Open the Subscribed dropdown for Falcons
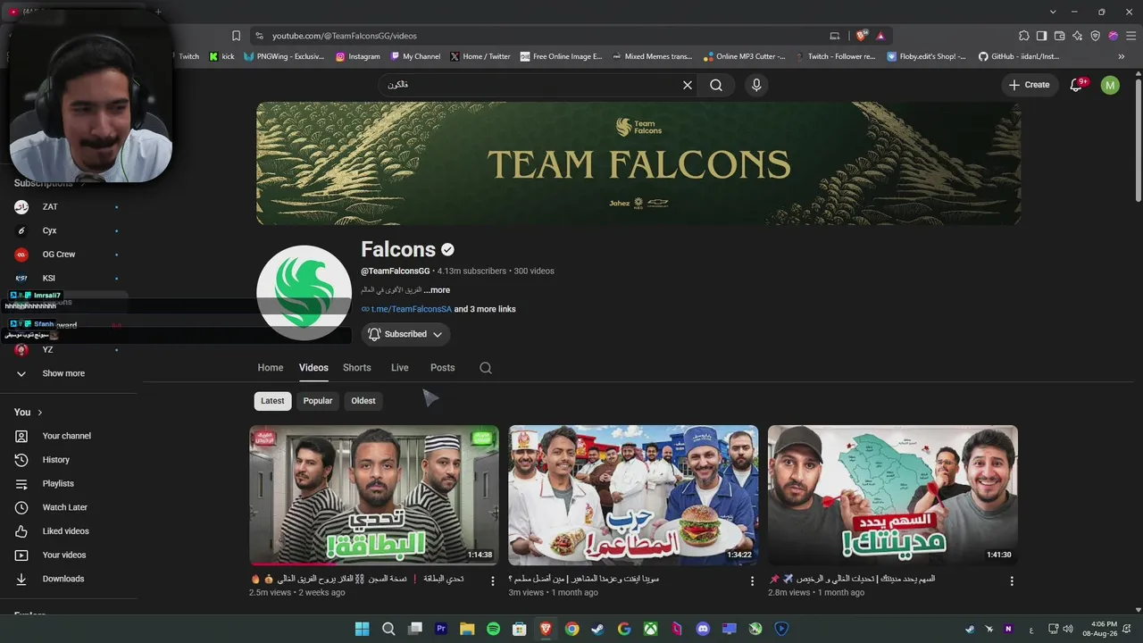Image resolution: width=1143 pixels, height=643 pixels. click(x=405, y=334)
